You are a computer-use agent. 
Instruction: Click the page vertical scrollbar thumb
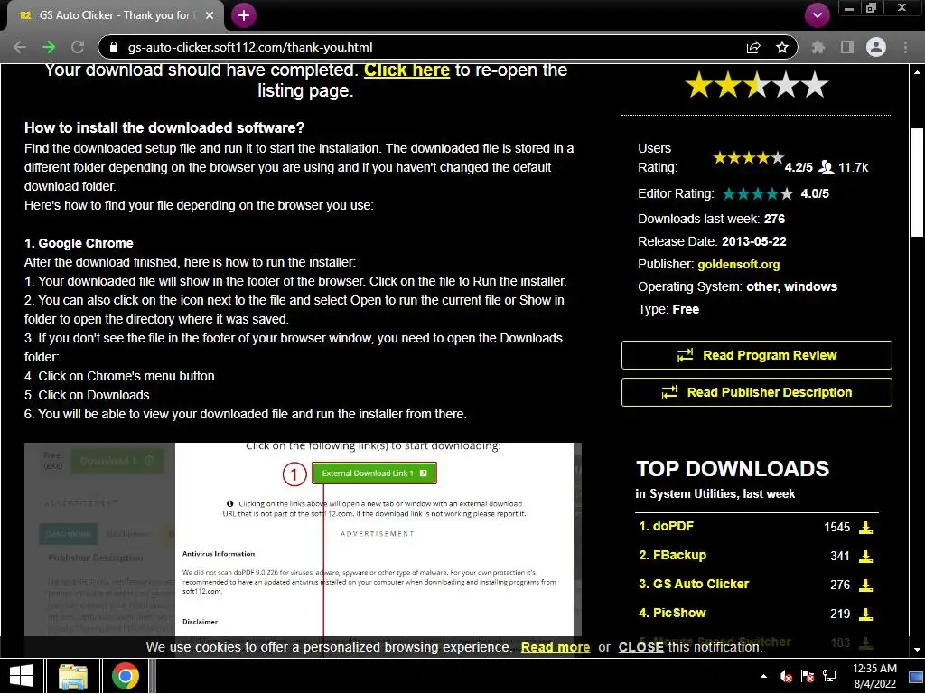pos(917,182)
